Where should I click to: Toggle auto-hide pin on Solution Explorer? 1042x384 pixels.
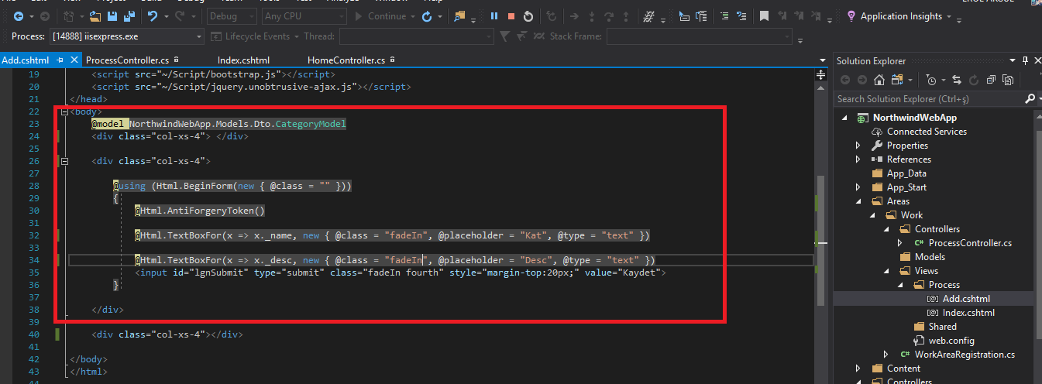coord(1025,60)
